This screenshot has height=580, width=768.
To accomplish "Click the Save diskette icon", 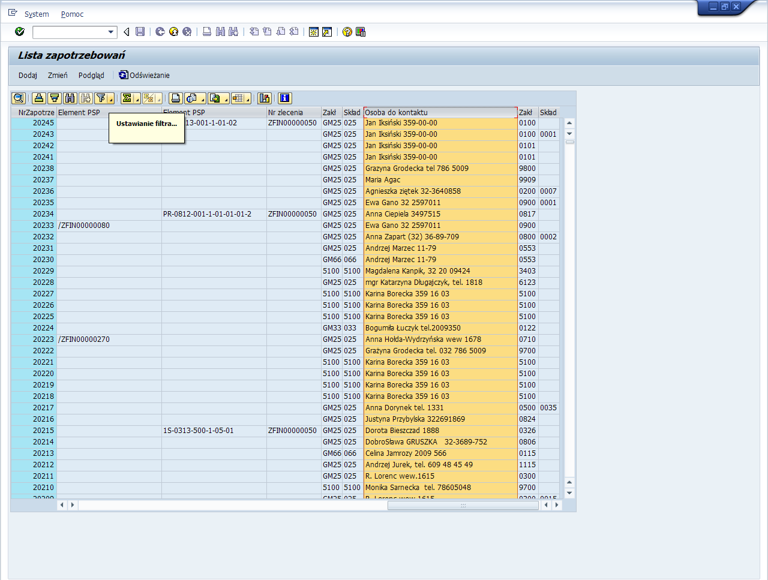I will point(140,32).
